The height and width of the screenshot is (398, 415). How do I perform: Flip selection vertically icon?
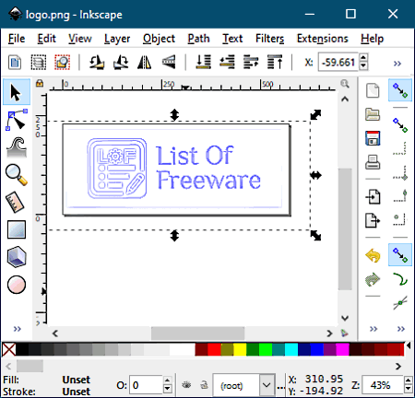(x=169, y=63)
